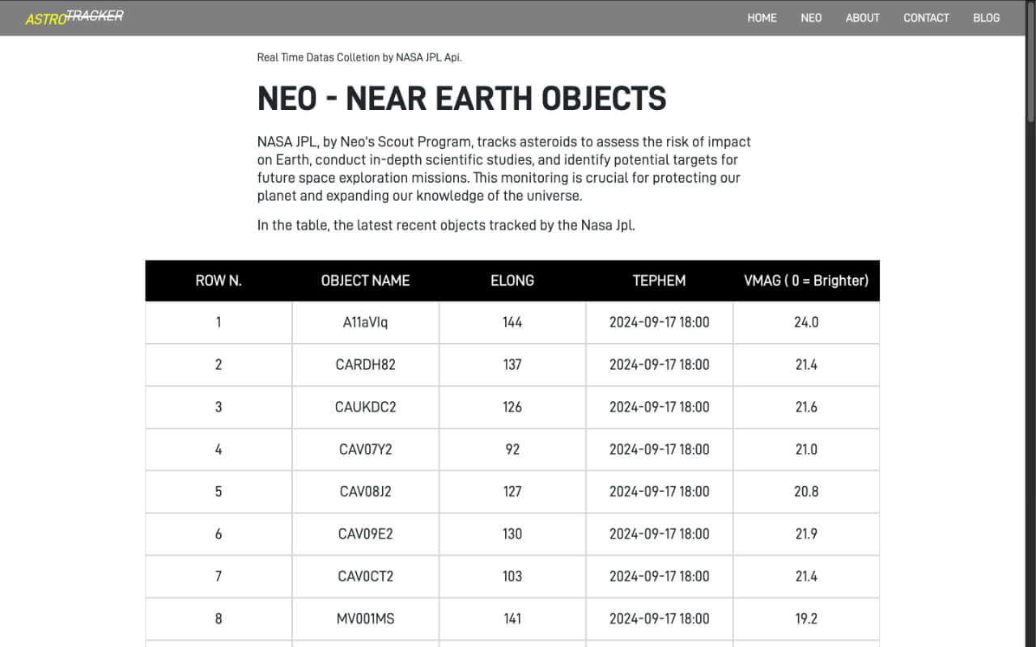This screenshot has height=647, width=1036.
Task: Navigate to the ABOUT page
Action: coord(862,18)
